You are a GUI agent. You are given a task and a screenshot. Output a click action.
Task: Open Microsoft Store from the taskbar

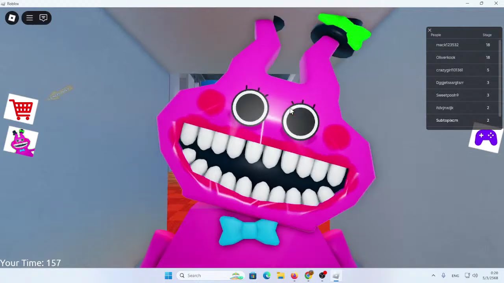coord(253,276)
